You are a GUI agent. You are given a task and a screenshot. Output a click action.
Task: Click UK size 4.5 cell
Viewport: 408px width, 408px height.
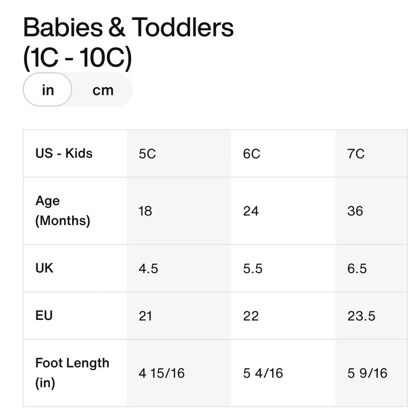(x=179, y=268)
